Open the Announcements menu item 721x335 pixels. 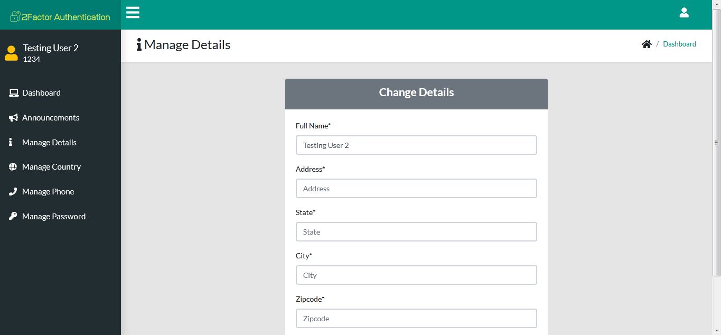coord(51,117)
